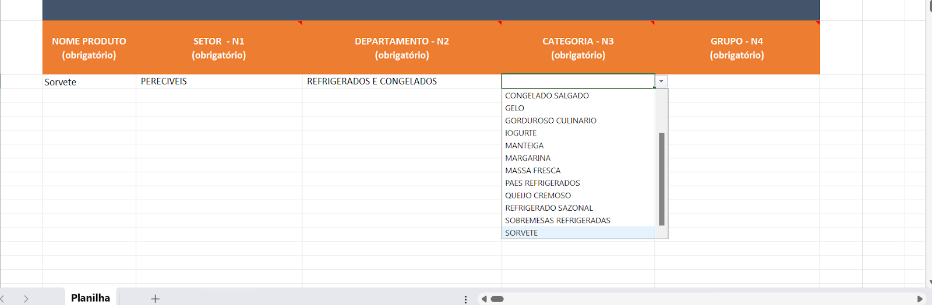
Task: Pick IOGURTE from the category options
Action: (x=521, y=133)
